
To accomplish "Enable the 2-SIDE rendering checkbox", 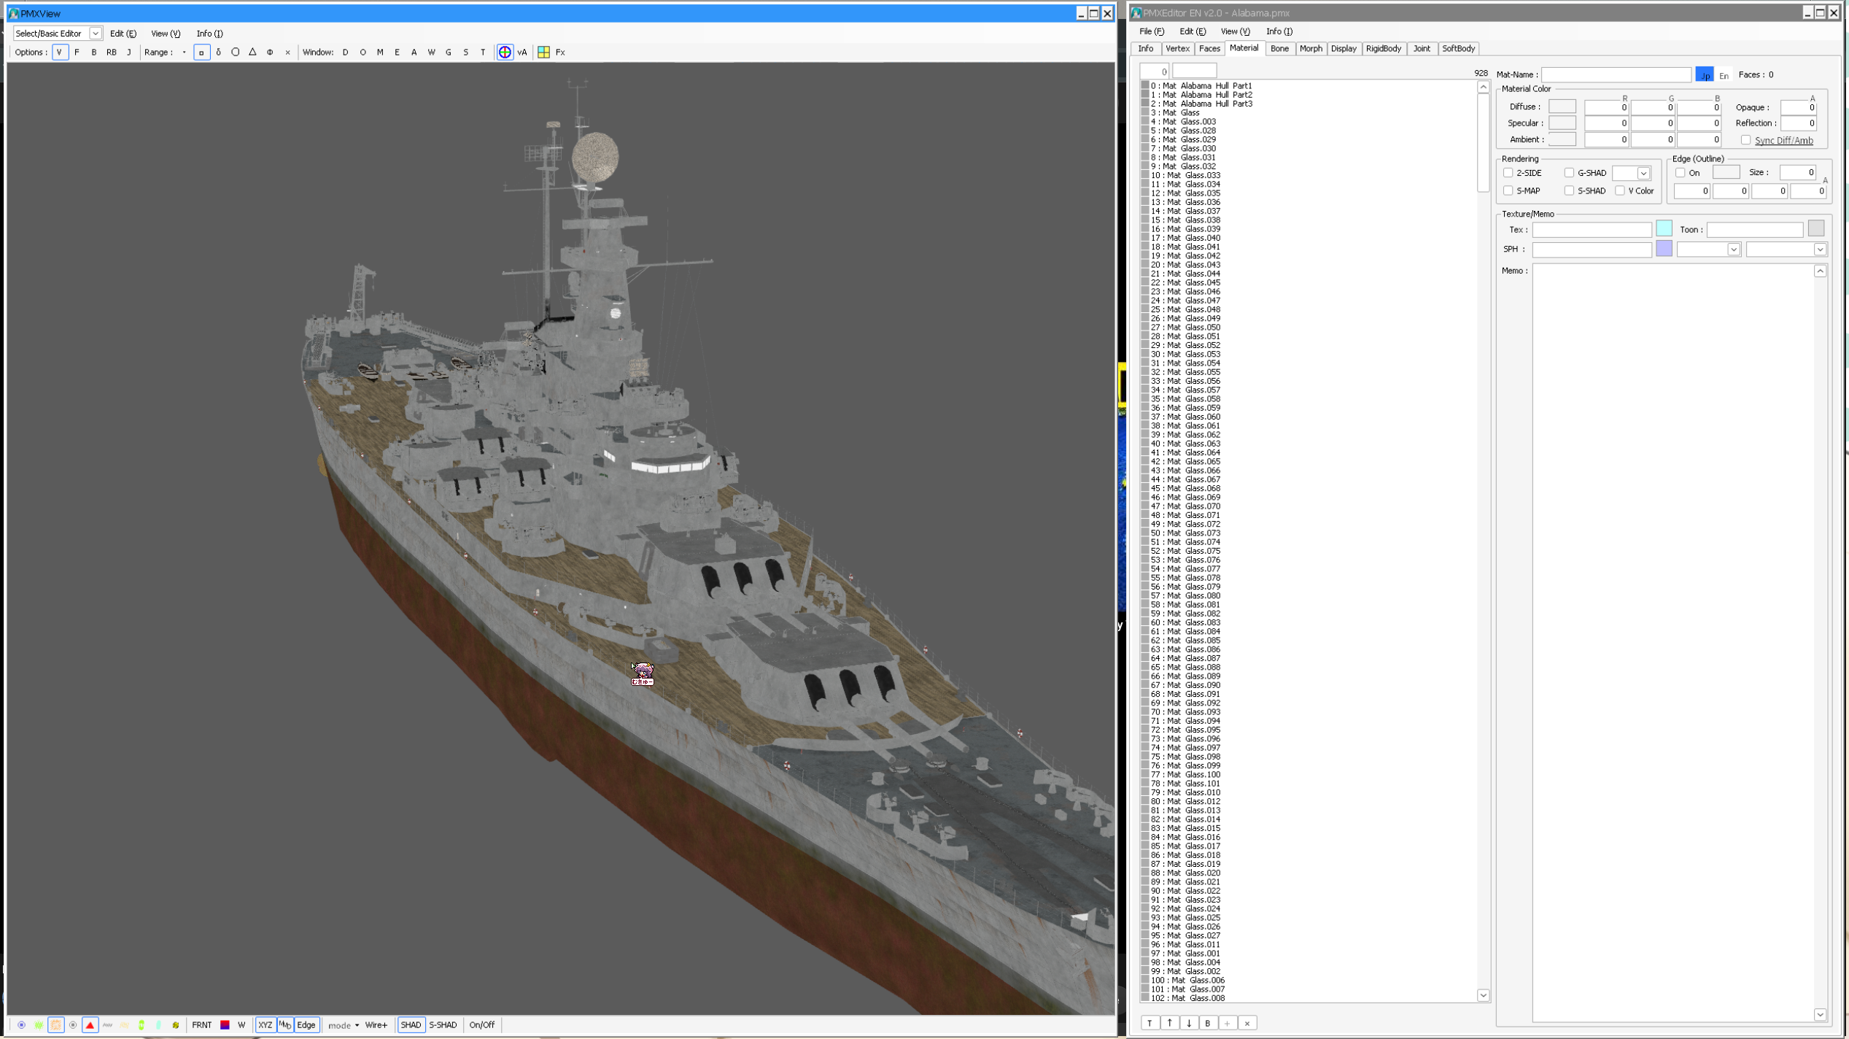I will click(1508, 173).
